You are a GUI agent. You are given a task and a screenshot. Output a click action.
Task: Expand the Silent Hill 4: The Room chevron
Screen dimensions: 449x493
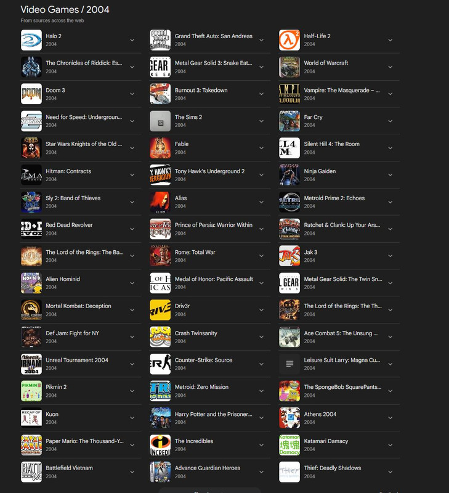point(390,148)
